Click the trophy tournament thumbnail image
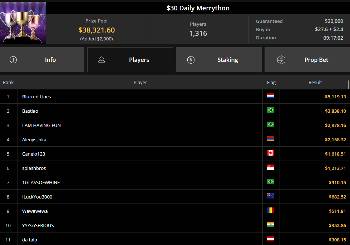350x245 pixels. pyautogui.click(x=23, y=23)
